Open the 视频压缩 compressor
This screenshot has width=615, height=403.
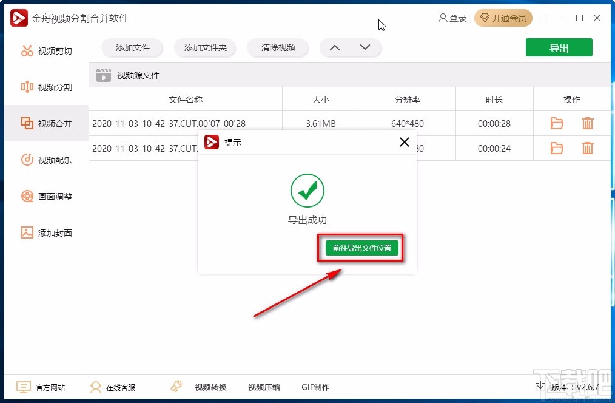pyautogui.click(x=263, y=387)
